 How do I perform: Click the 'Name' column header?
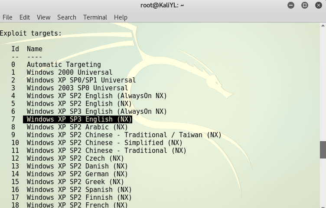coord(35,49)
